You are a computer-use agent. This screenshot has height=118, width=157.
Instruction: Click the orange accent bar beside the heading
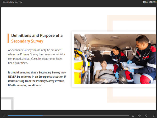[x=8, y=38]
